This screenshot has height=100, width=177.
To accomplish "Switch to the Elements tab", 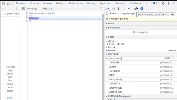I will click(21, 4).
